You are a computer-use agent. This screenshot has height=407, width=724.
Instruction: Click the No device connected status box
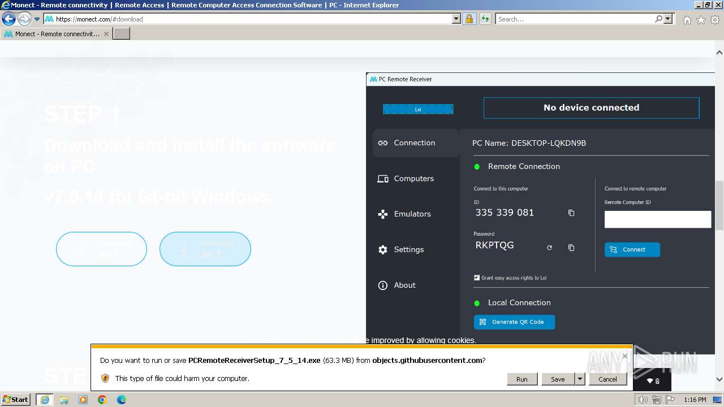click(x=591, y=108)
